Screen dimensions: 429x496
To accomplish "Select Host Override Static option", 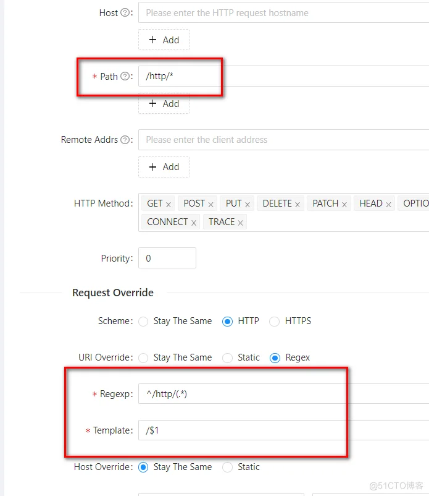I will [227, 467].
